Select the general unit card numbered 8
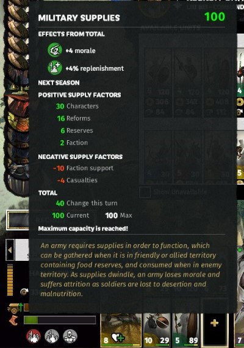The image size is (244, 348). (121, 330)
